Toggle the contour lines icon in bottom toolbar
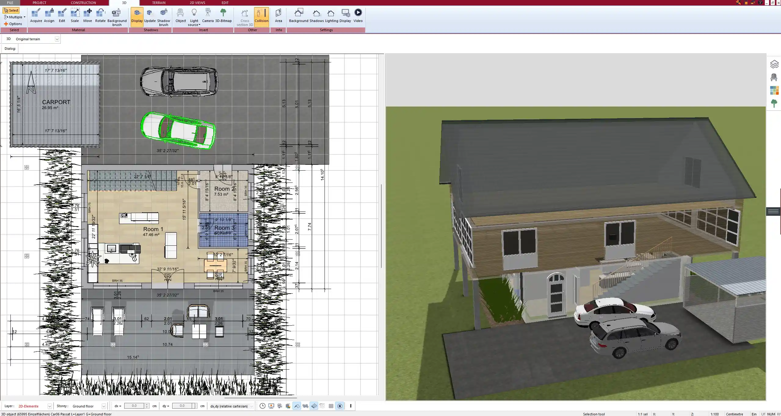 pyautogui.click(x=322, y=406)
